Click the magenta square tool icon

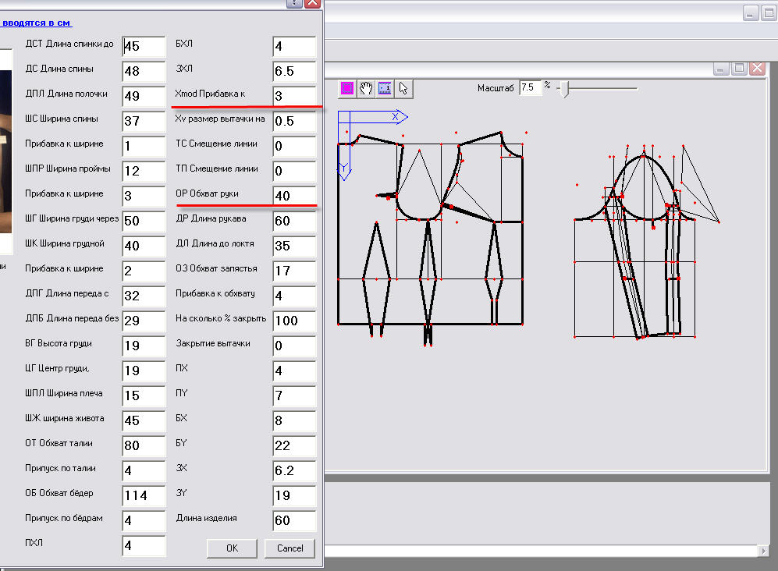tap(347, 88)
